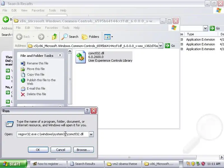Image resolution: width=224 pixels, height=168 pixels.
Task: Click the tasks pane vertical scrollbar thumb
Action: [x=70, y=79]
